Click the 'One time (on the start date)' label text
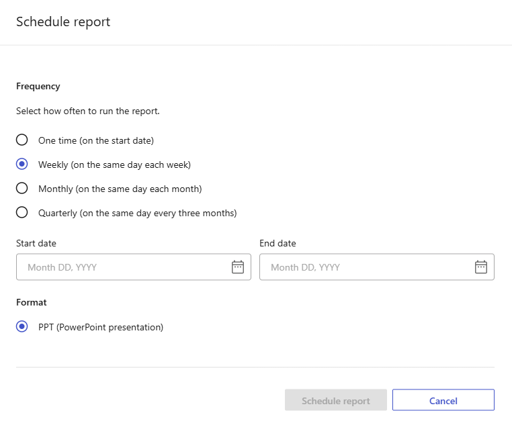The image size is (512, 421). click(96, 140)
